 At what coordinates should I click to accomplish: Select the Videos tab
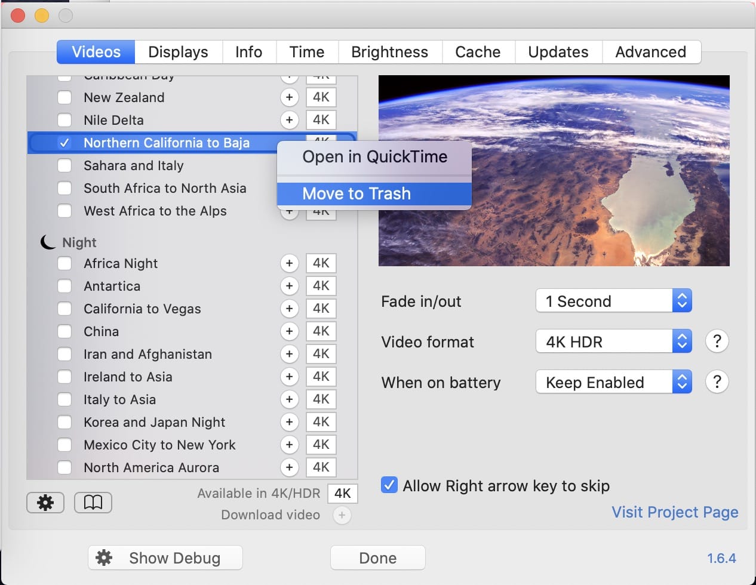pyautogui.click(x=96, y=52)
